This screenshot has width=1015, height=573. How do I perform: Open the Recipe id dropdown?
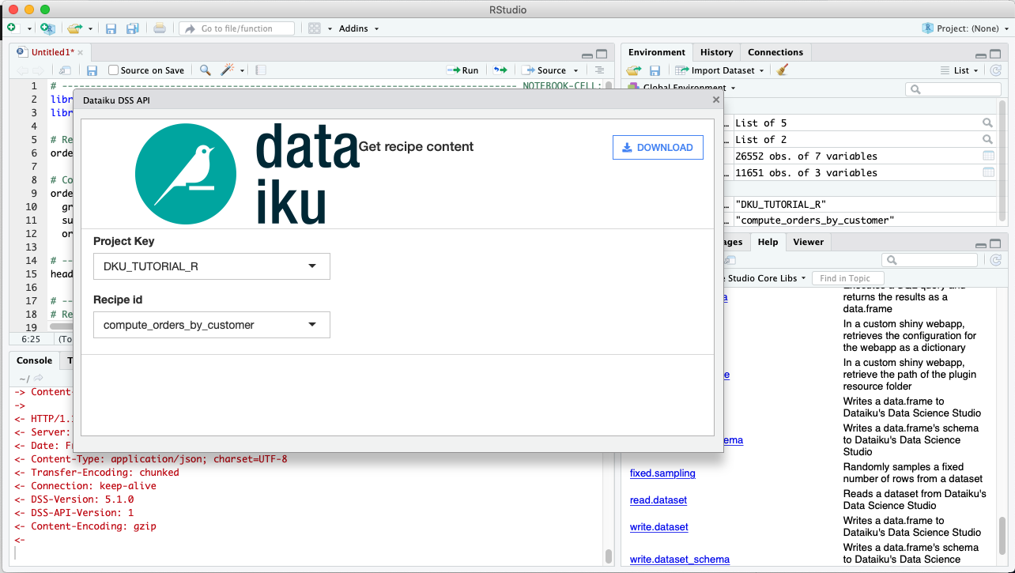212,325
